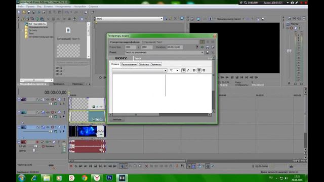Play from start in the timeline transport
This screenshot has width=324, height=182.
tap(81, 166)
